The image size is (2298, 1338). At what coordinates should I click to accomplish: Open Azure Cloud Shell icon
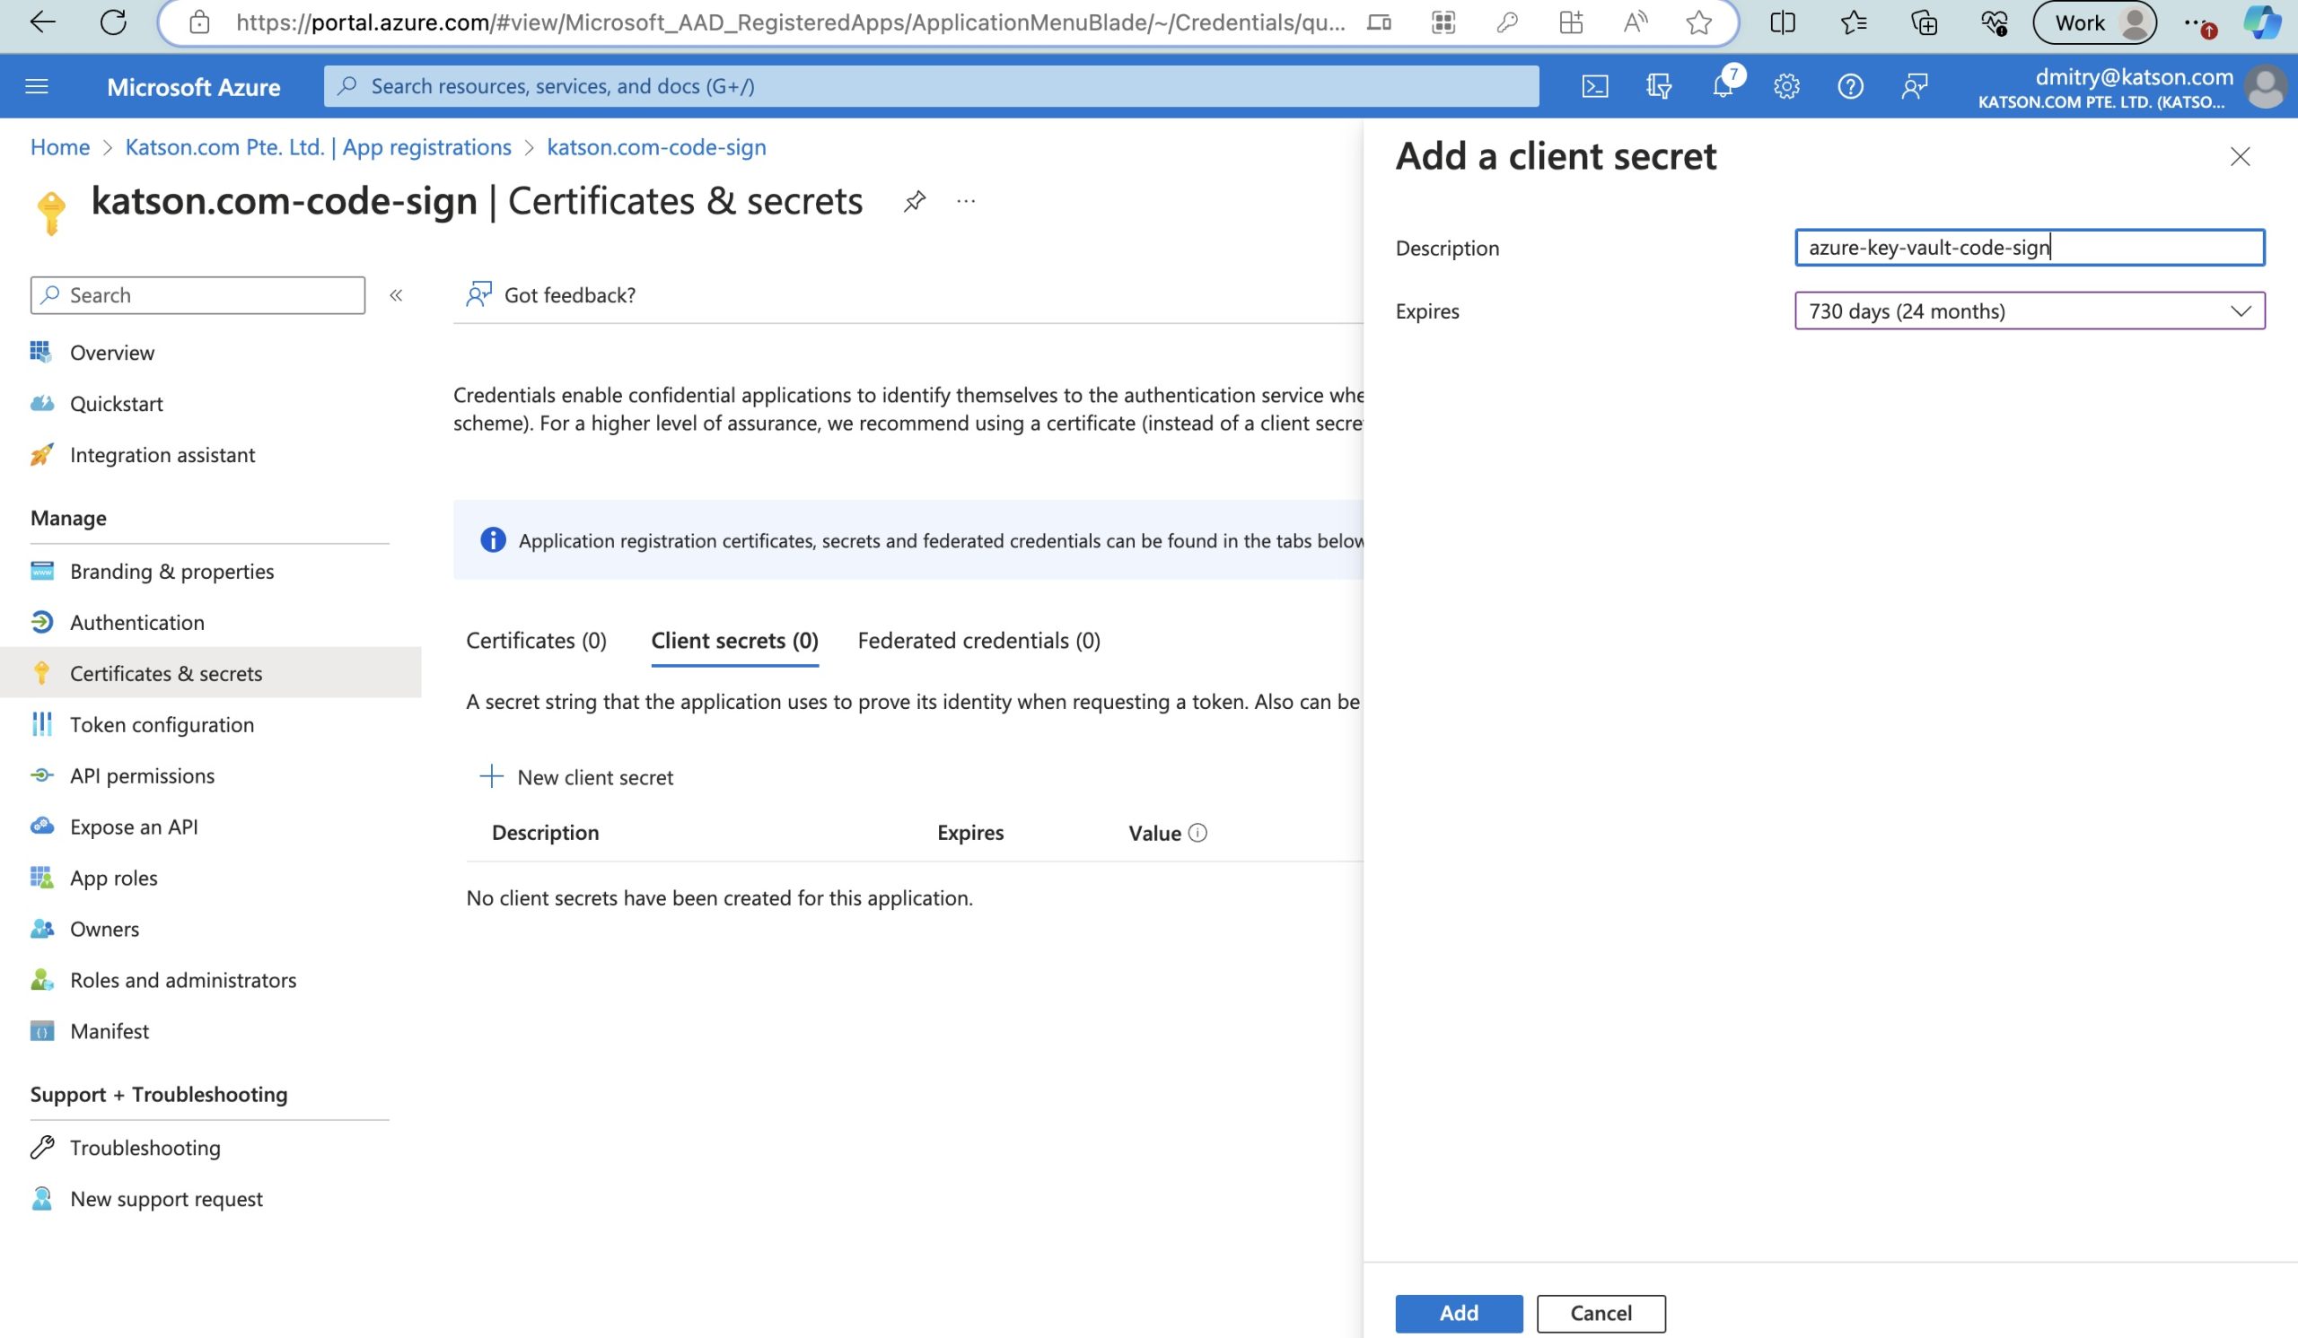tap(1594, 86)
